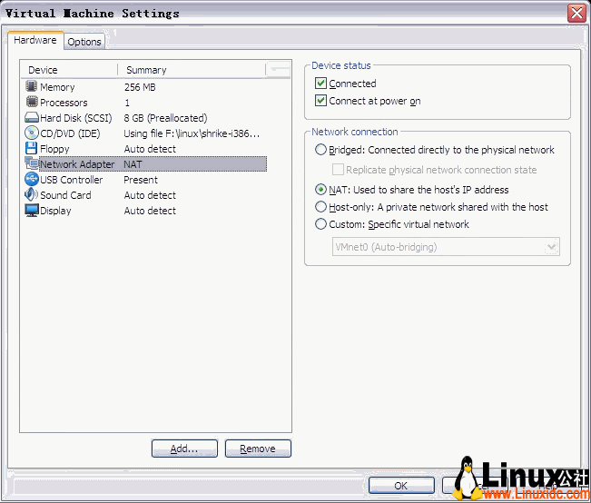Image resolution: width=591 pixels, height=503 pixels.
Task: Close the Virtual Machine Settings dialog
Action: 576,14
